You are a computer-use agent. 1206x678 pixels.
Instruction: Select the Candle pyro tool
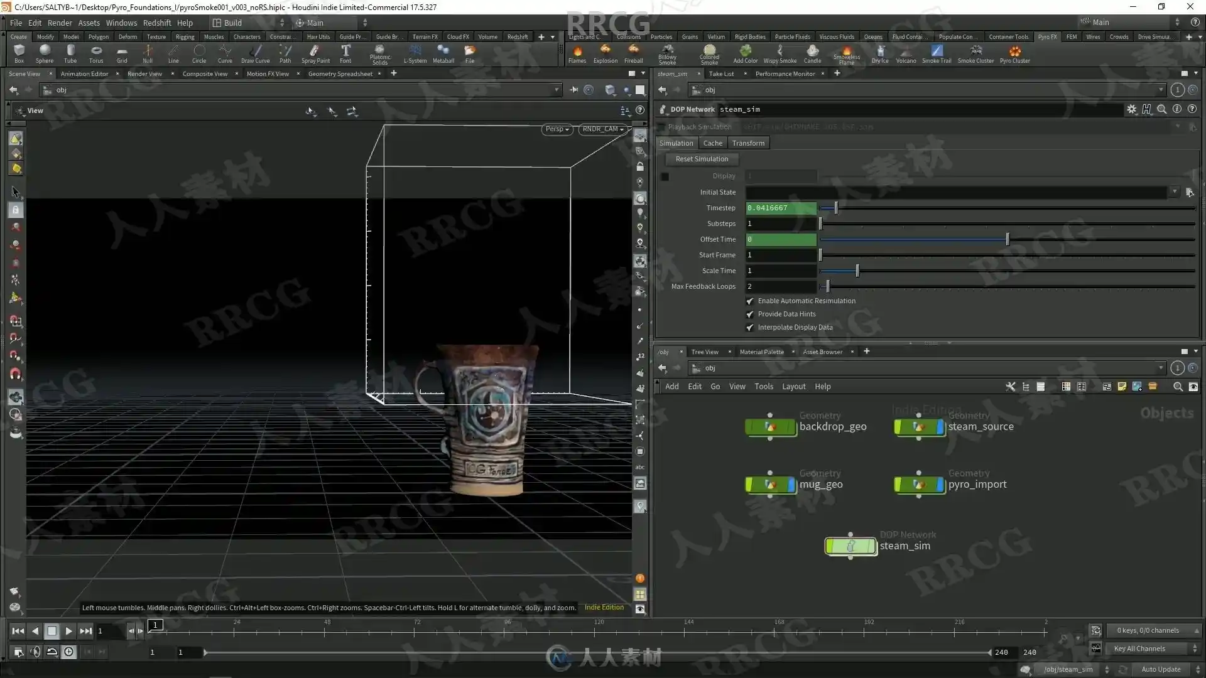coord(812,53)
